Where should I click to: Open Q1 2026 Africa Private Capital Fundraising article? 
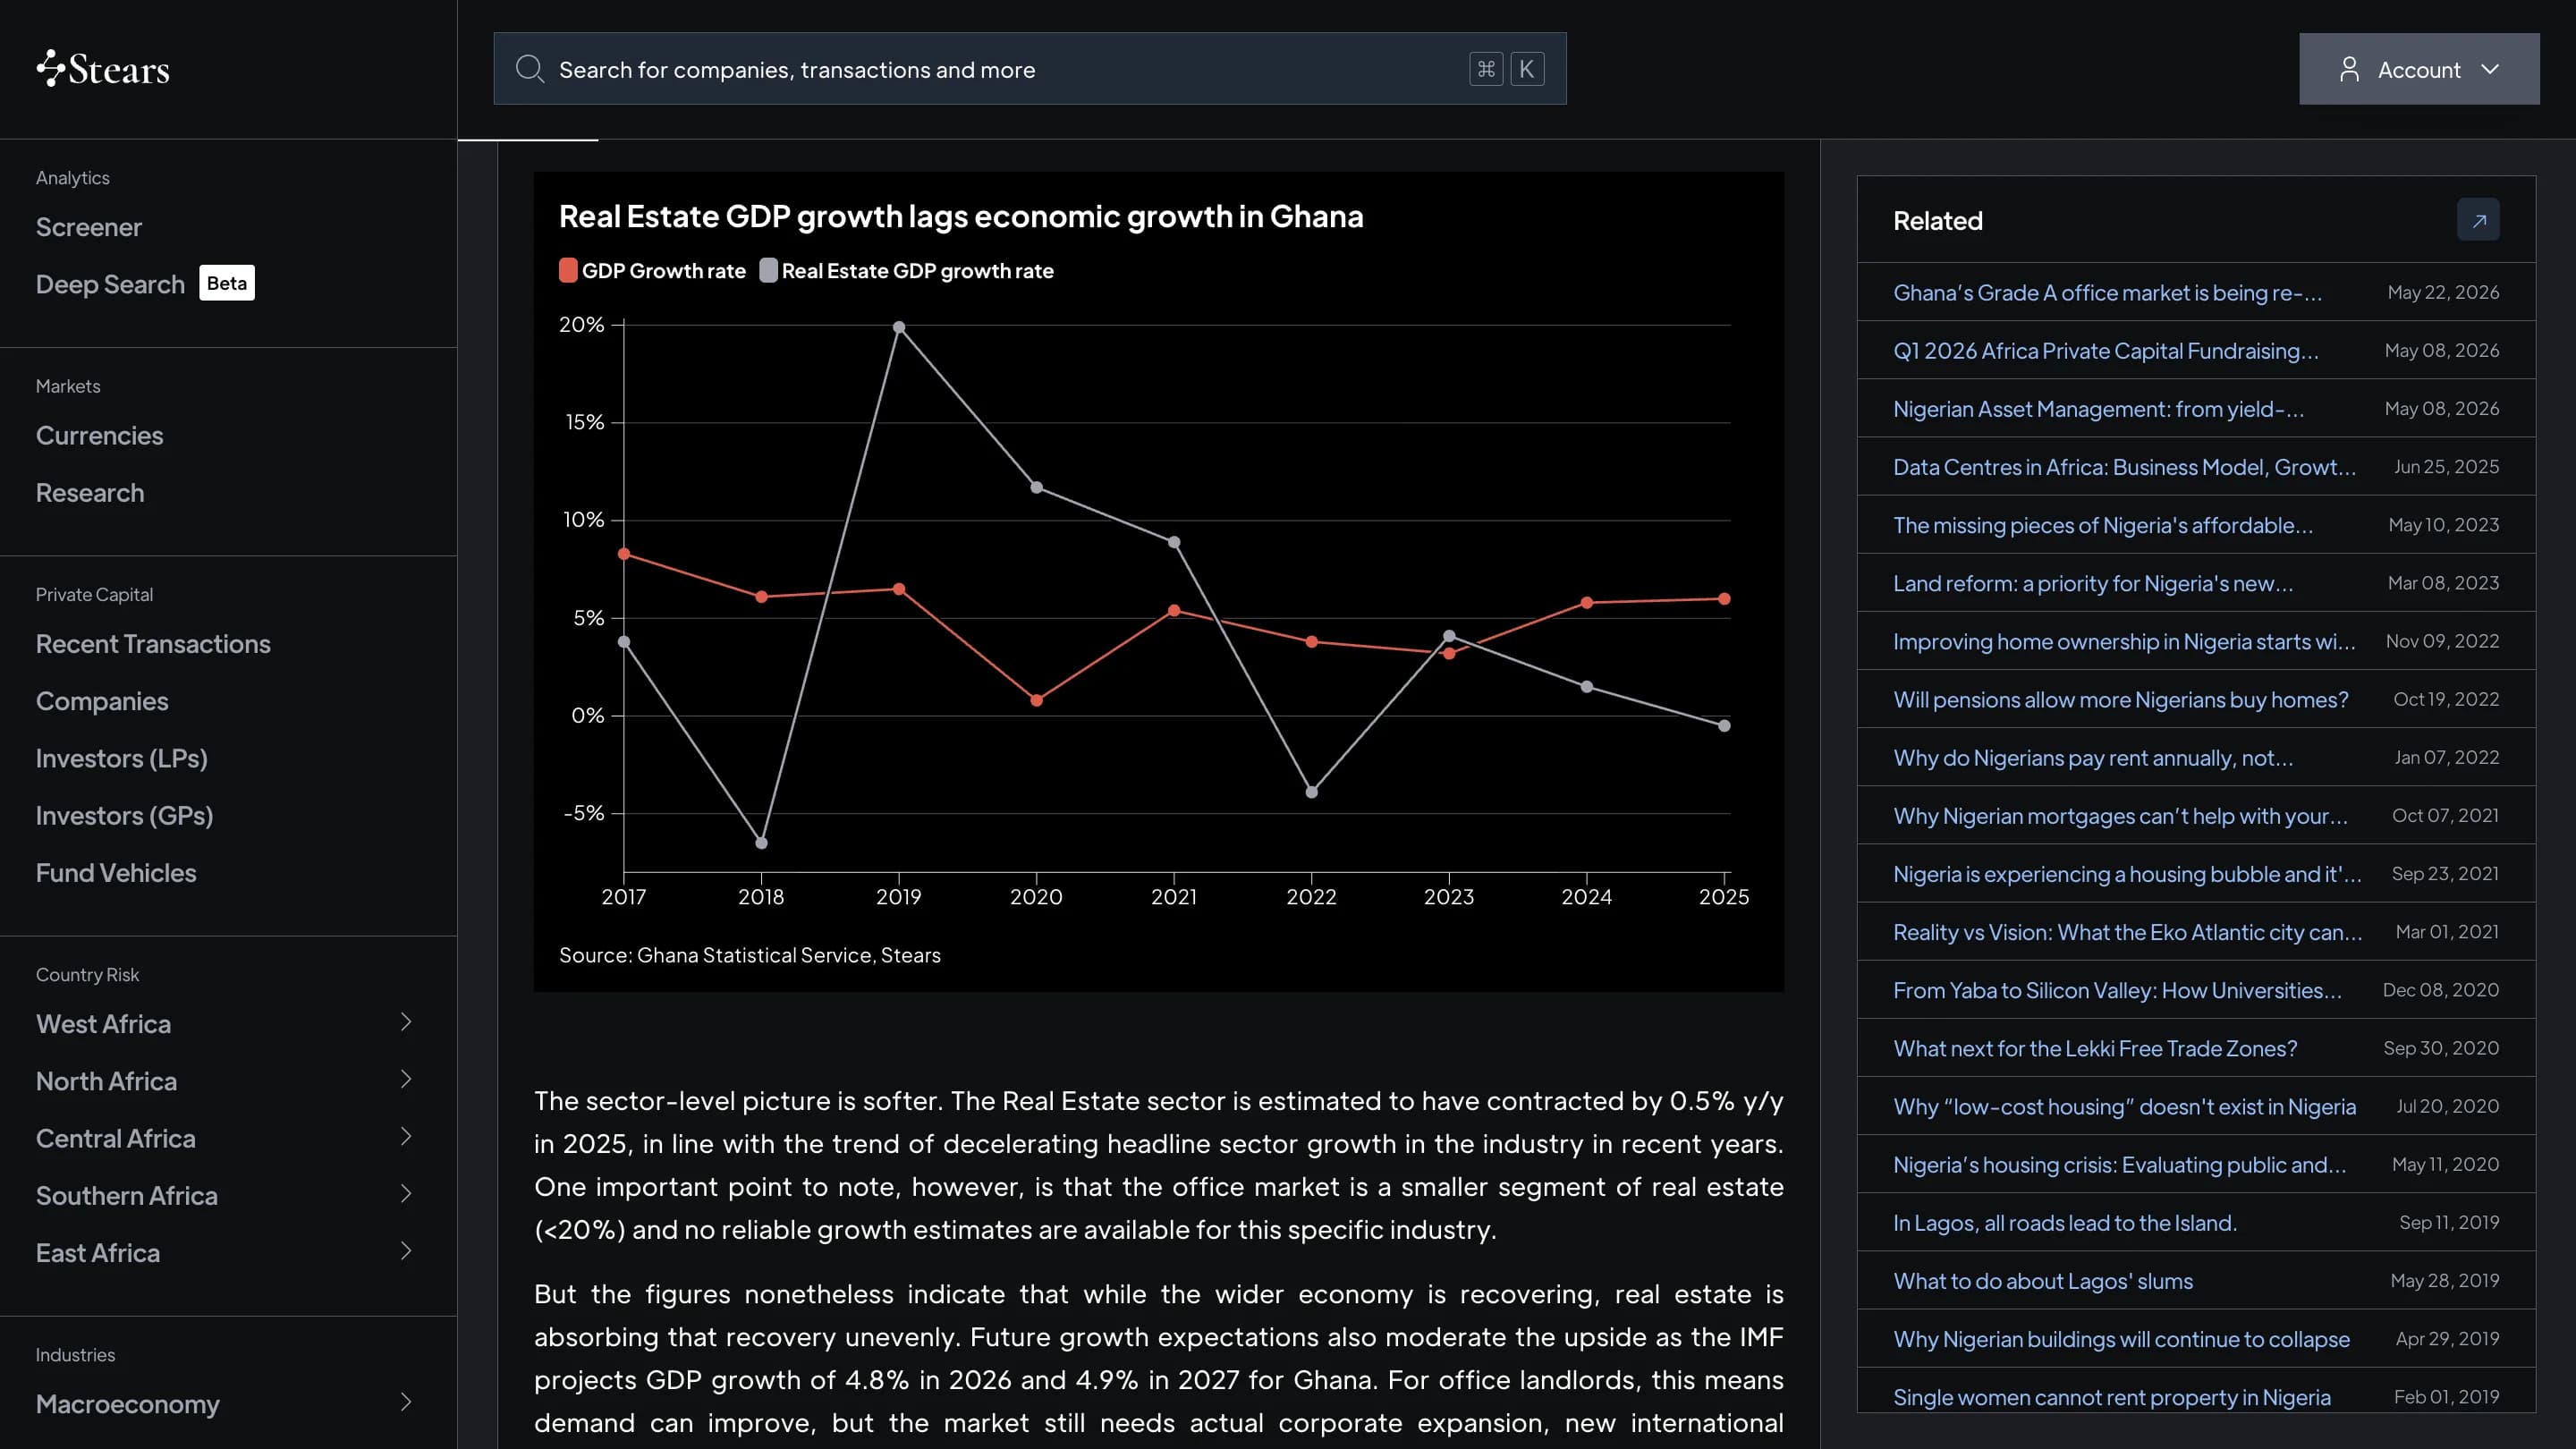click(x=2105, y=351)
